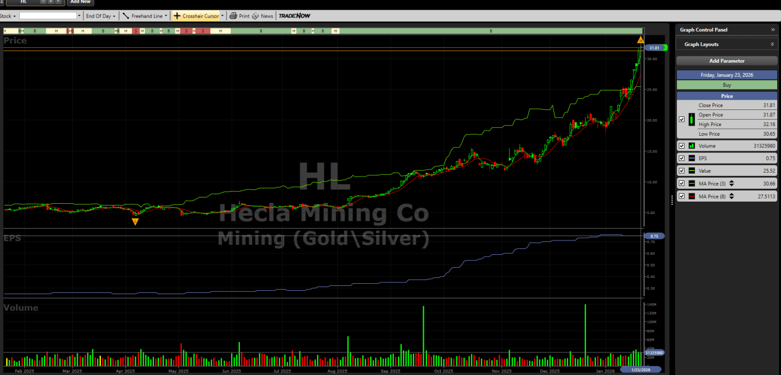Click the green Volume bars style icon
Screen dimensions: 781x375
pos(691,146)
